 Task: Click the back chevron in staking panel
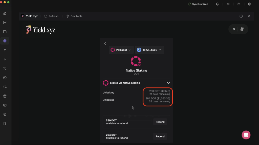coord(105,43)
